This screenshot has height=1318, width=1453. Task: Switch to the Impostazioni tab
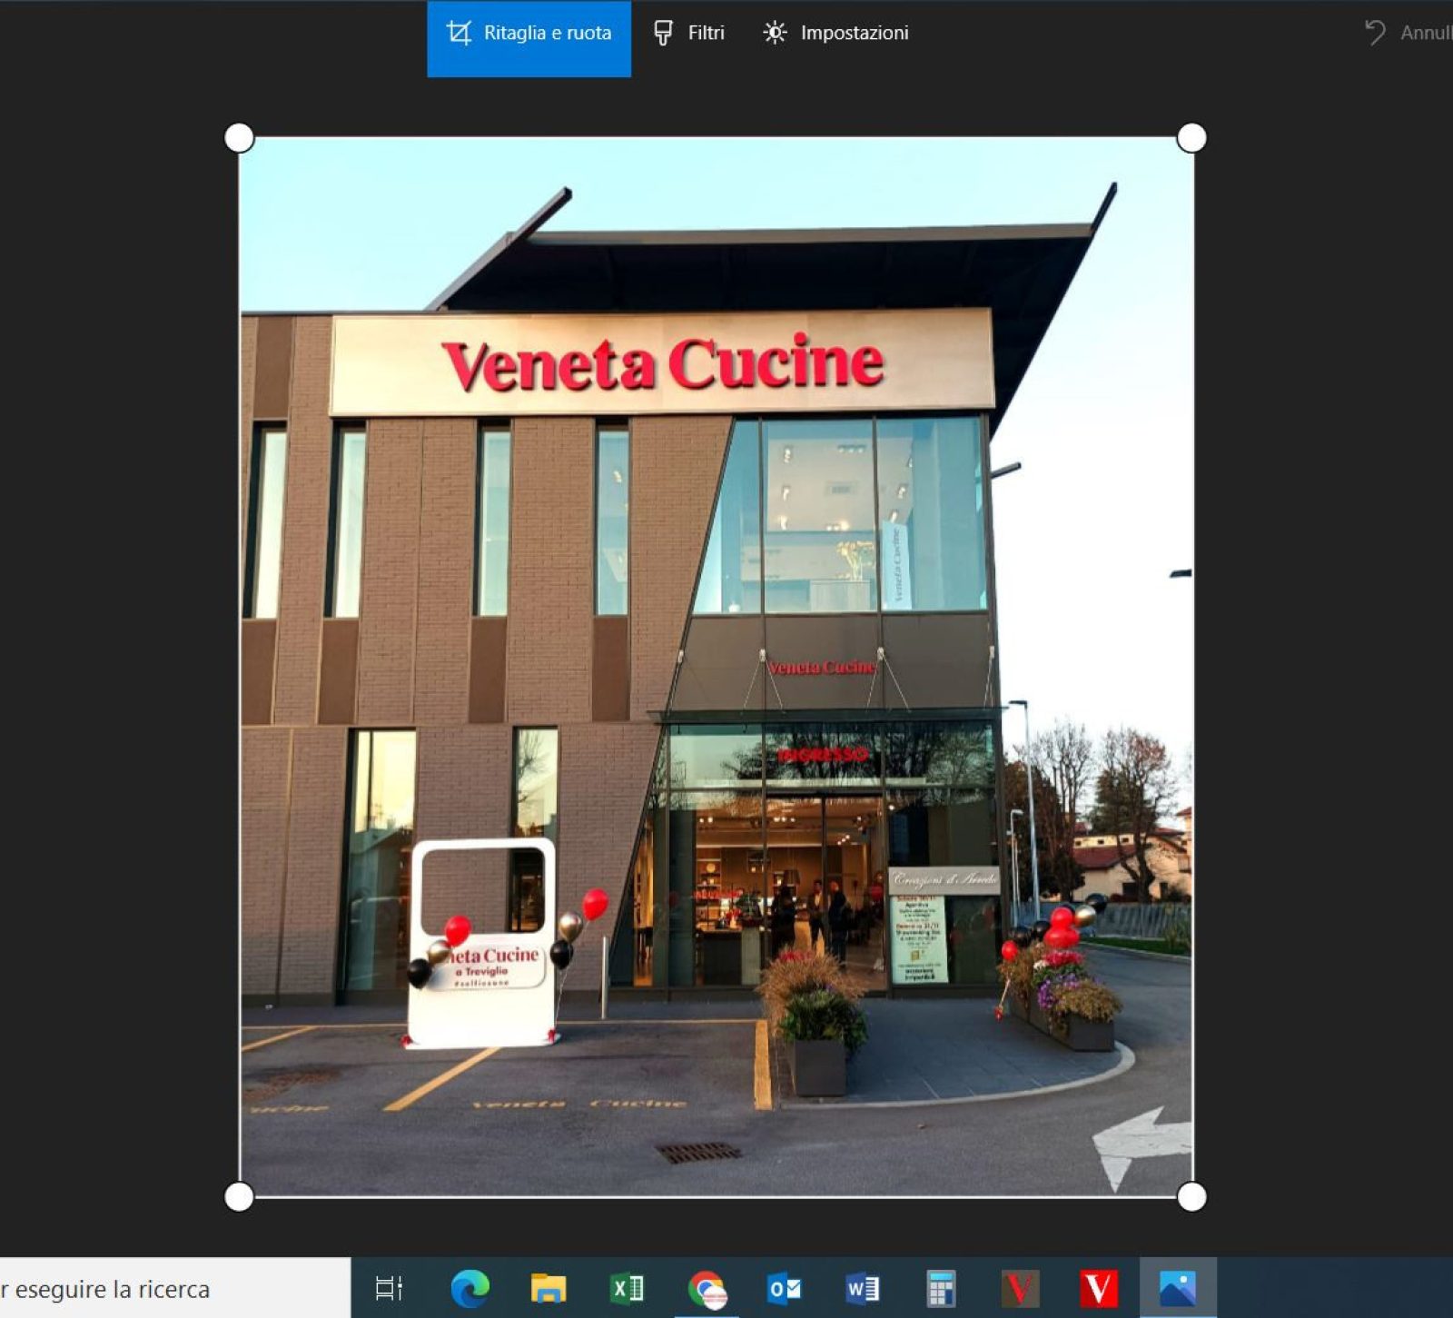pyautogui.click(x=835, y=35)
